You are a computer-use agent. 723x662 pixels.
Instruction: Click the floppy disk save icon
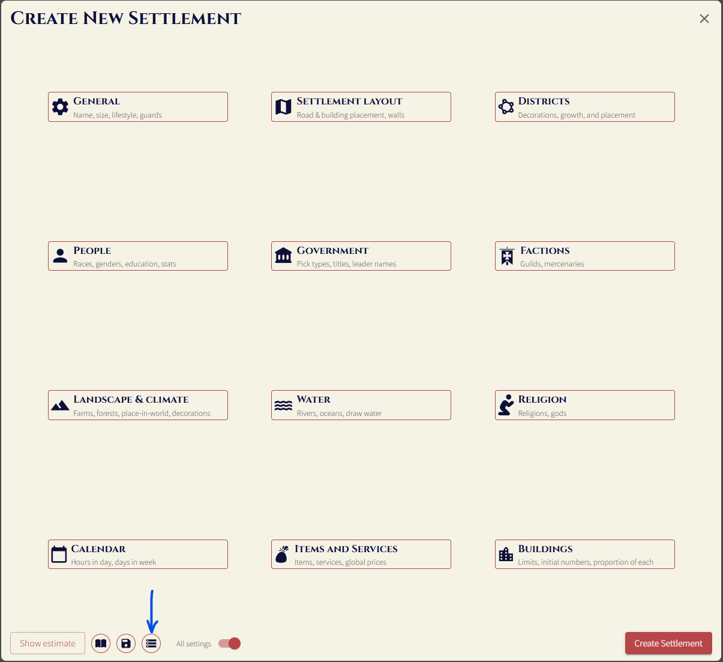point(126,643)
